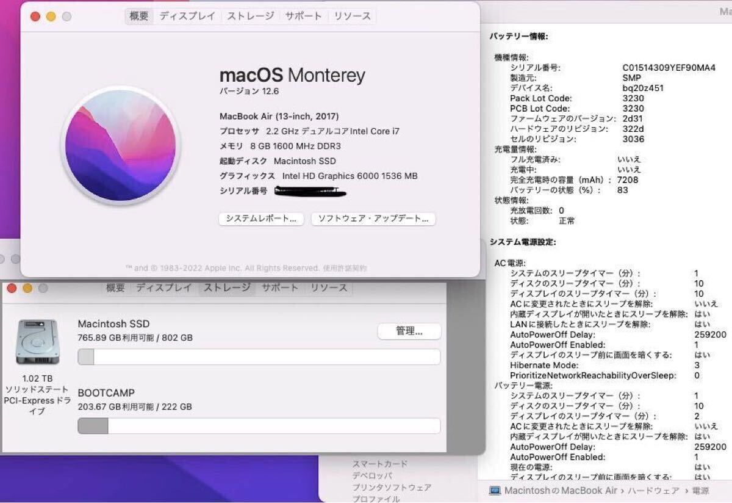
Task: Open the システムレポート... button
Action: [x=261, y=219]
